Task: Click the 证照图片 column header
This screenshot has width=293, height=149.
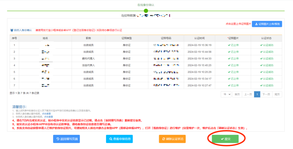Action: (x=233, y=38)
